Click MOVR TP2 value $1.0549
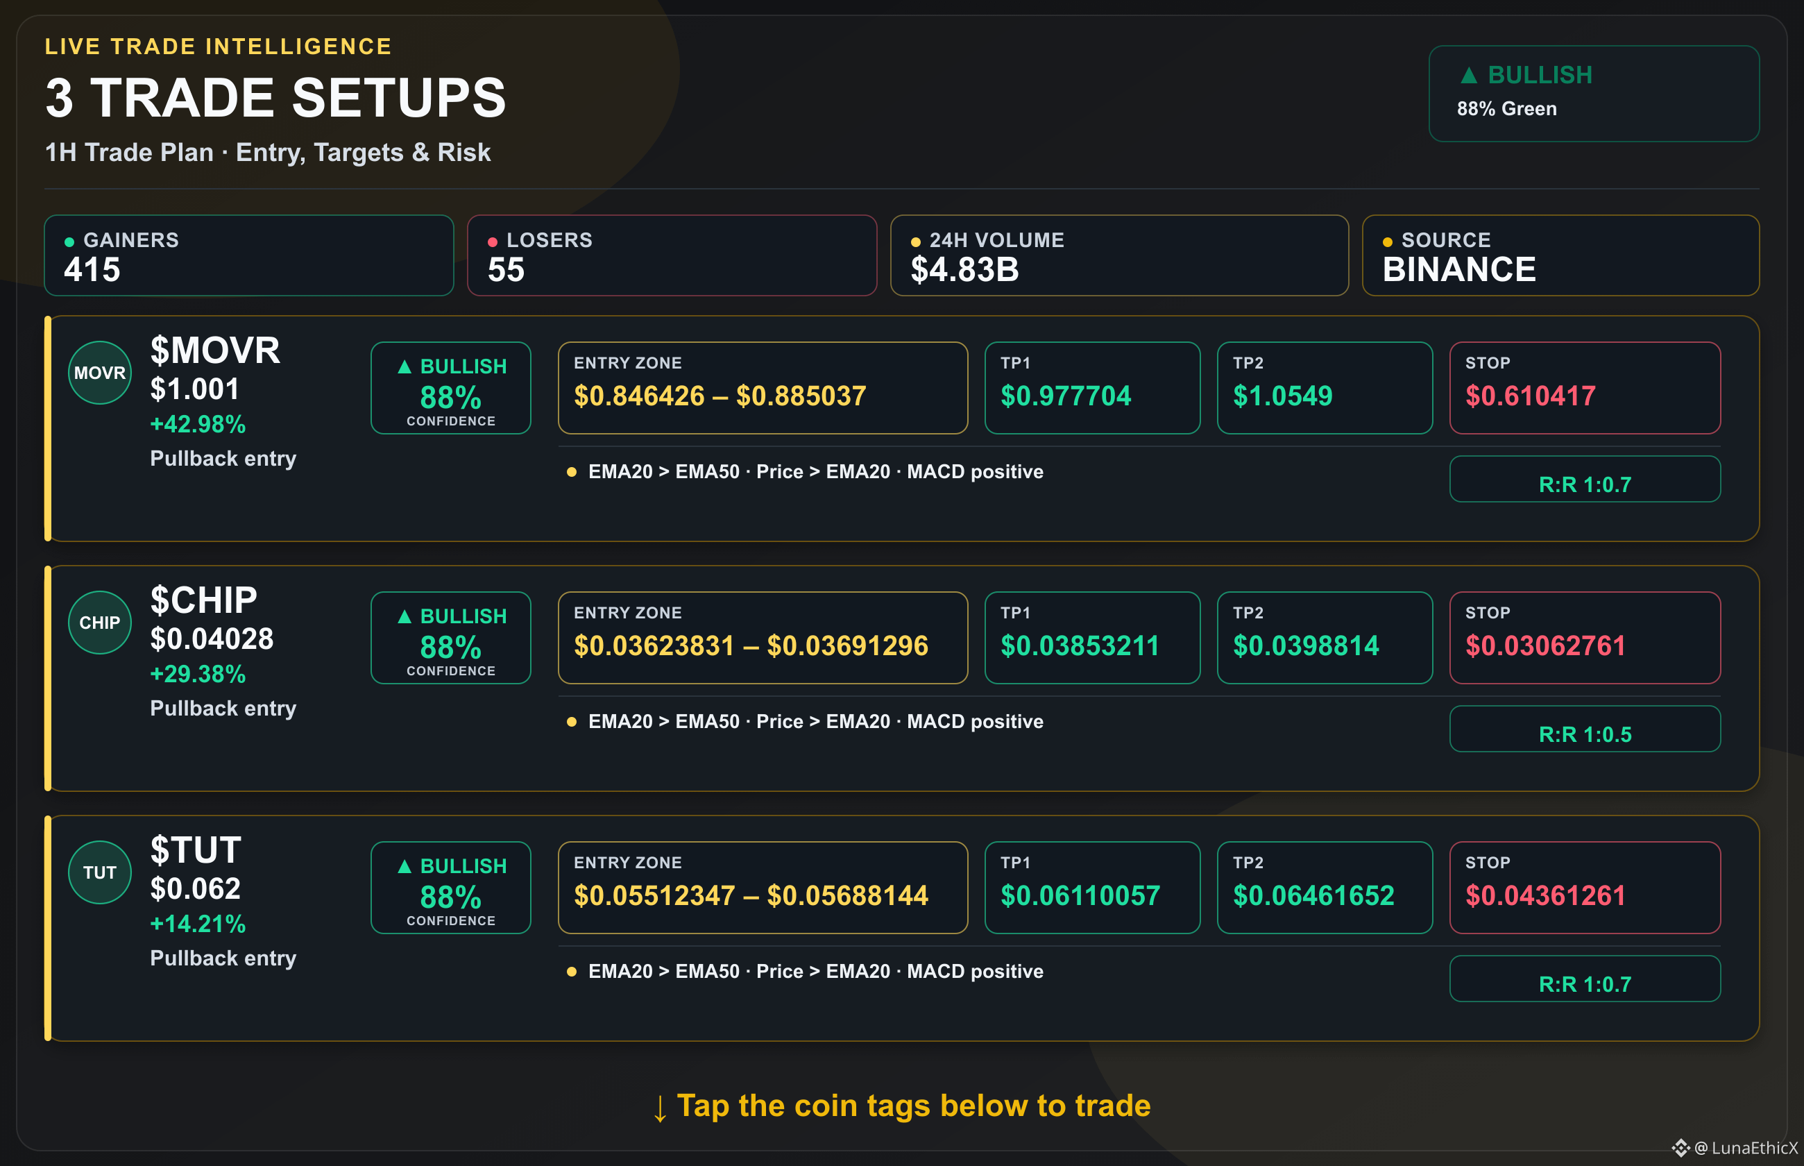1804x1166 pixels. point(1283,396)
